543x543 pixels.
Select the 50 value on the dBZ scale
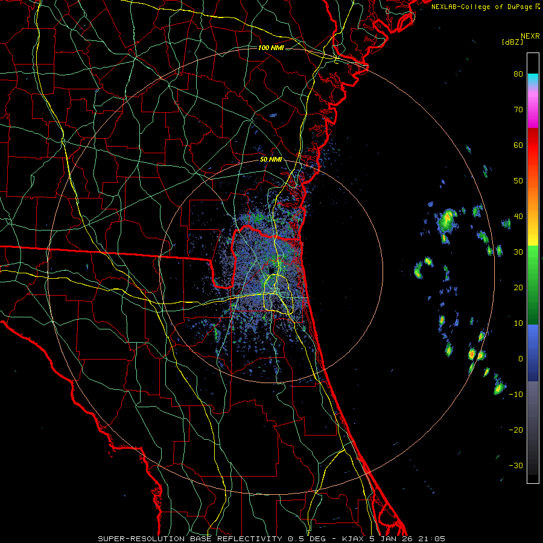pos(518,181)
